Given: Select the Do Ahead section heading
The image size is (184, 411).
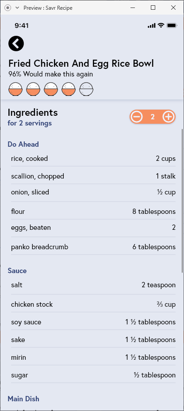Looking at the screenshot, I should (23, 144).
